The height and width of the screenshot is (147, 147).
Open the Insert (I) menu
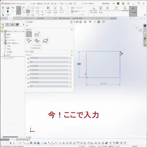coord(53,4)
